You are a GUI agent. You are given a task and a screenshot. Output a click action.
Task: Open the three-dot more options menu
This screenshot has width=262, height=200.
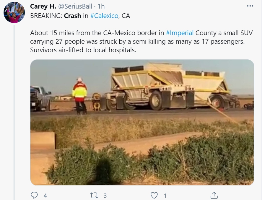click(x=250, y=6)
